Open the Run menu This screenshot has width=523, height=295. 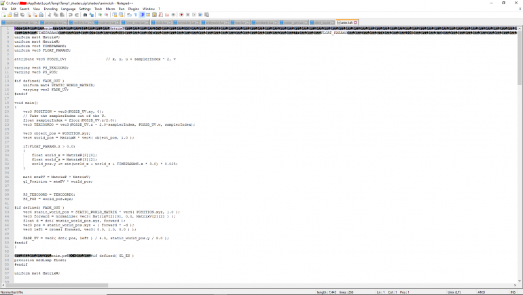click(122, 9)
